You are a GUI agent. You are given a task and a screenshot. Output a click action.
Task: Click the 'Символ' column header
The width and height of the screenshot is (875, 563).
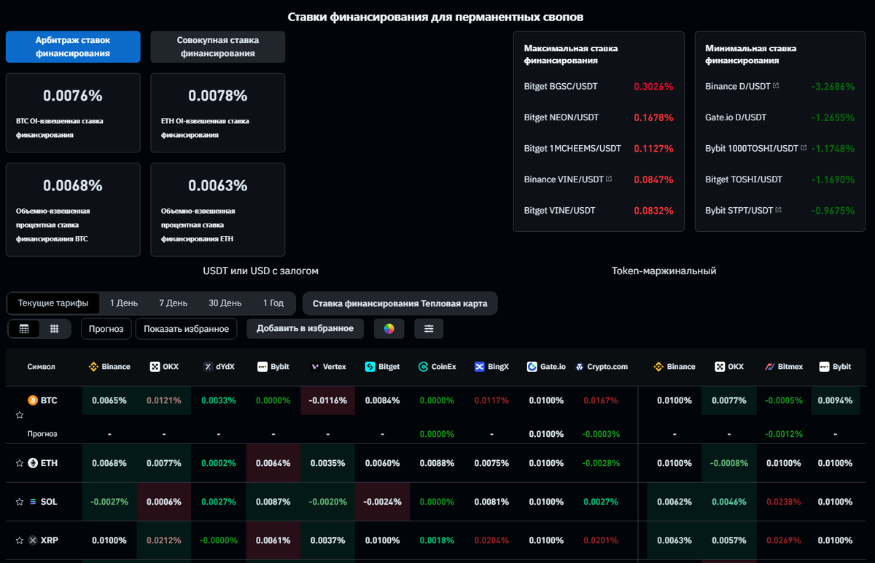(41, 367)
